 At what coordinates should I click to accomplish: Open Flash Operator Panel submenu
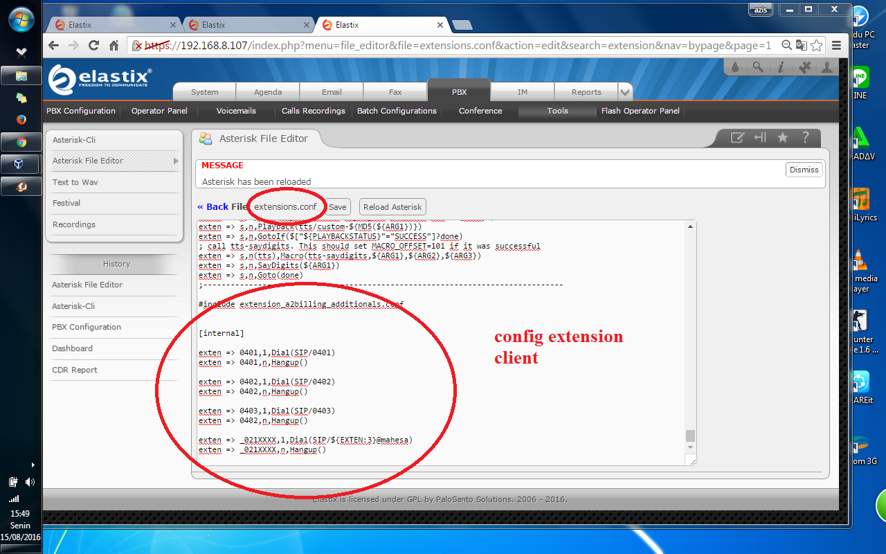tap(640, 111)
